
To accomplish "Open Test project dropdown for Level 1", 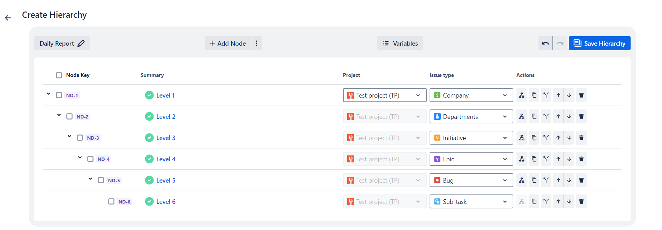I will (x=384, y=95).
